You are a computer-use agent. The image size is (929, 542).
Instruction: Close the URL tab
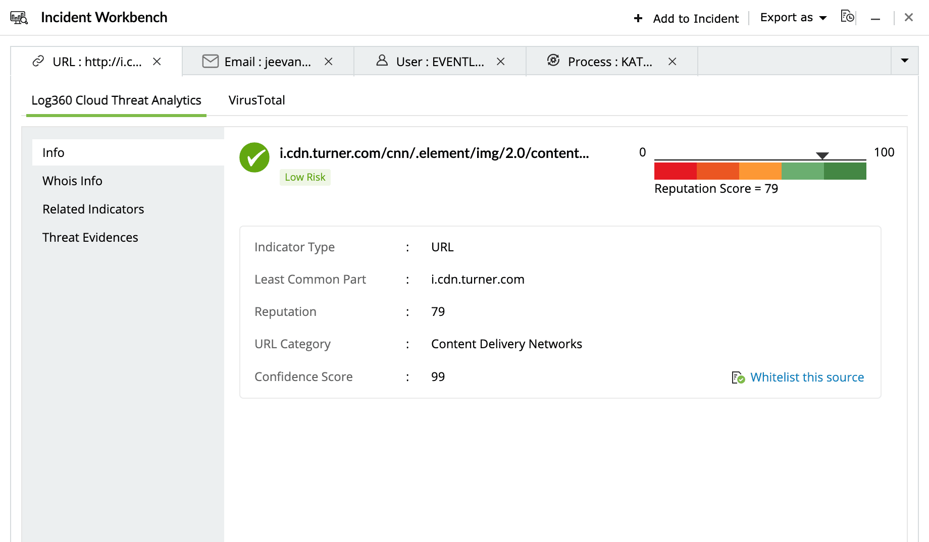pyautogui.click(x=157, y=62)
